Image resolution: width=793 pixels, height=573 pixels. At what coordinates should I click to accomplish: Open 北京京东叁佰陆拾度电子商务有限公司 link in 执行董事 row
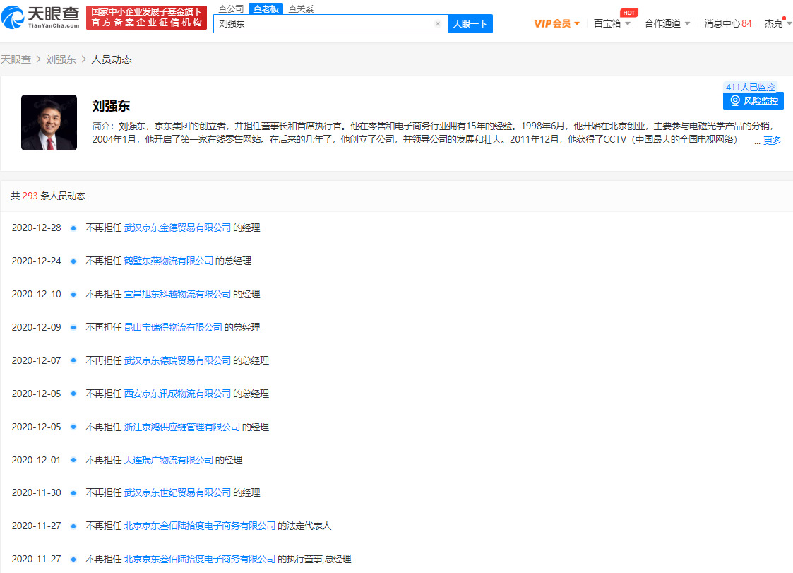coord(200,559)
